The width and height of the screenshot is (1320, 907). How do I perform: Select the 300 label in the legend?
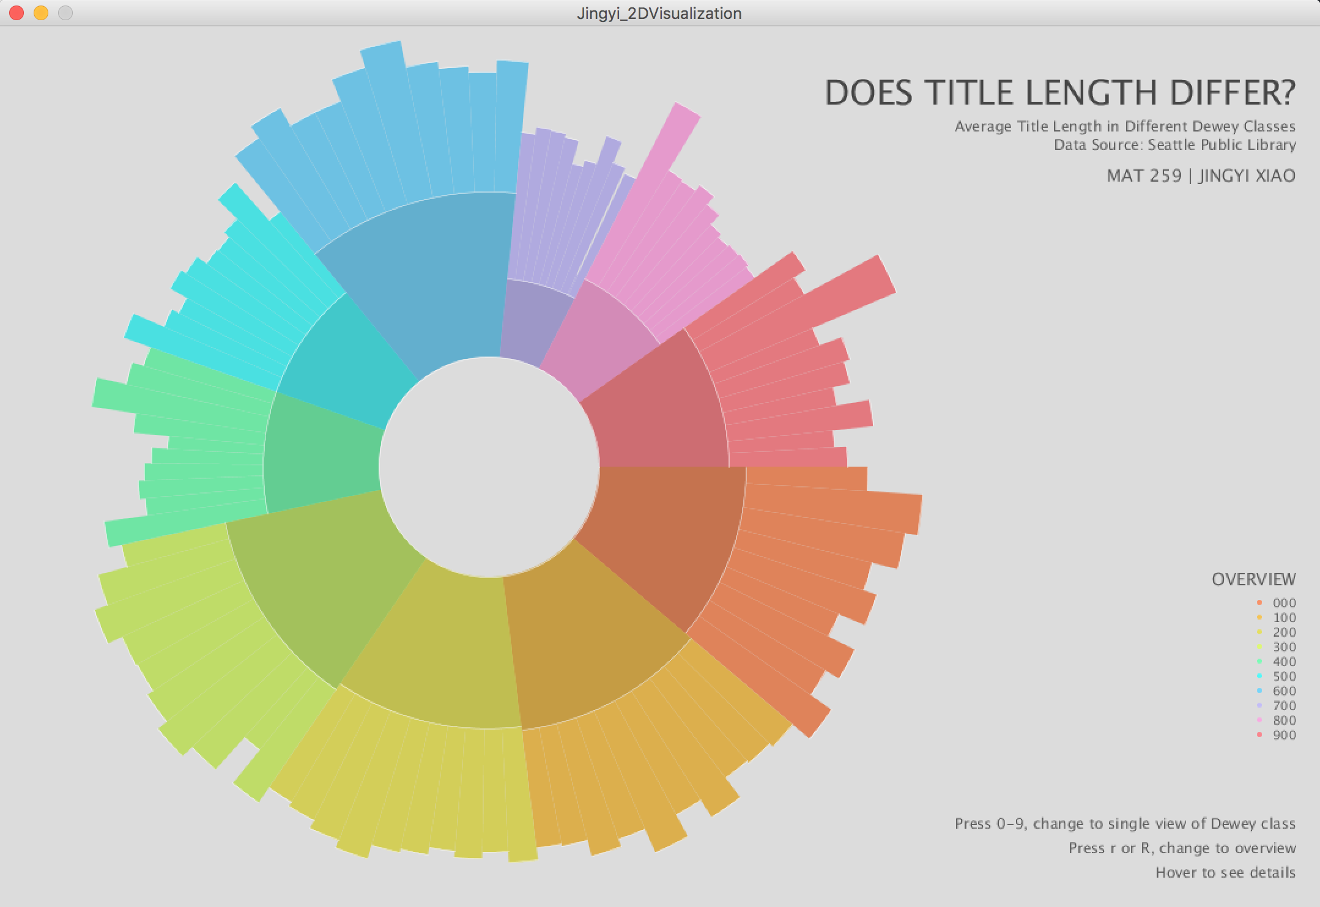[1285, 647]
